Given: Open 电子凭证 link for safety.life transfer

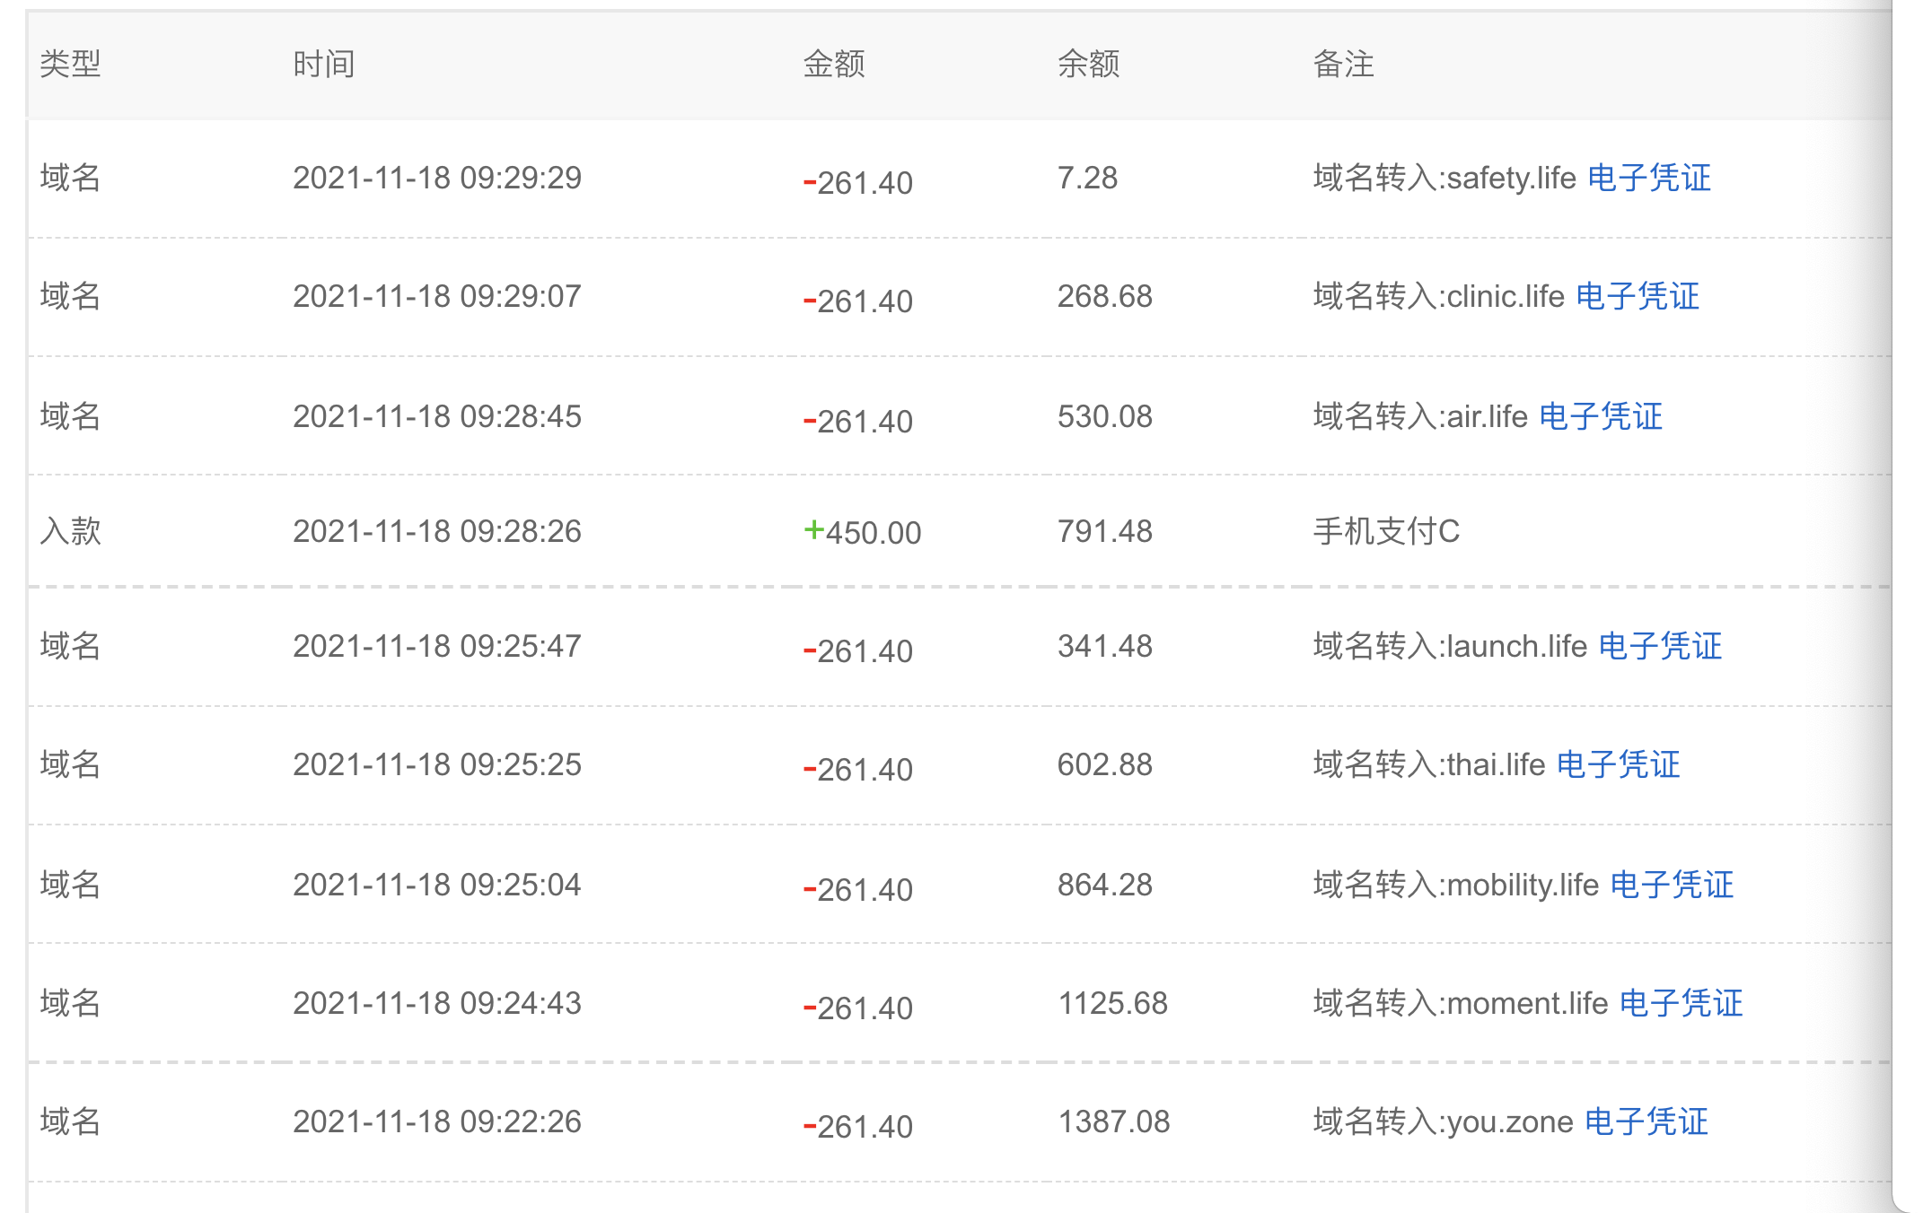Looking at the screenshot, I should pyautogui.click(x=1648, y=178).
